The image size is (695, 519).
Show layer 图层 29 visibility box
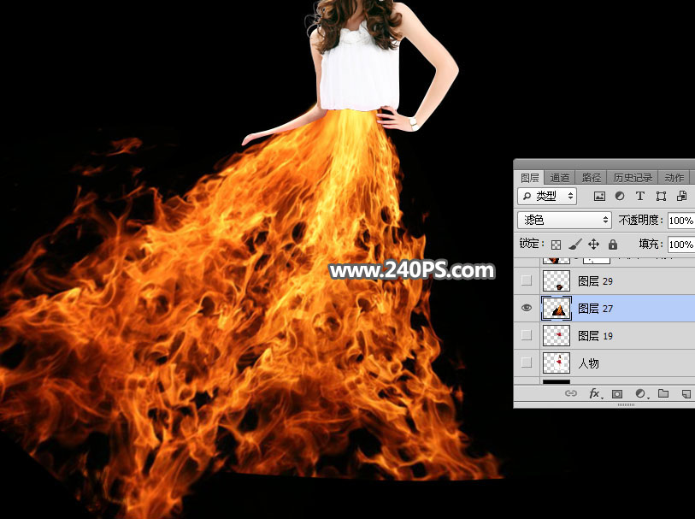click(x=526, y=280)
